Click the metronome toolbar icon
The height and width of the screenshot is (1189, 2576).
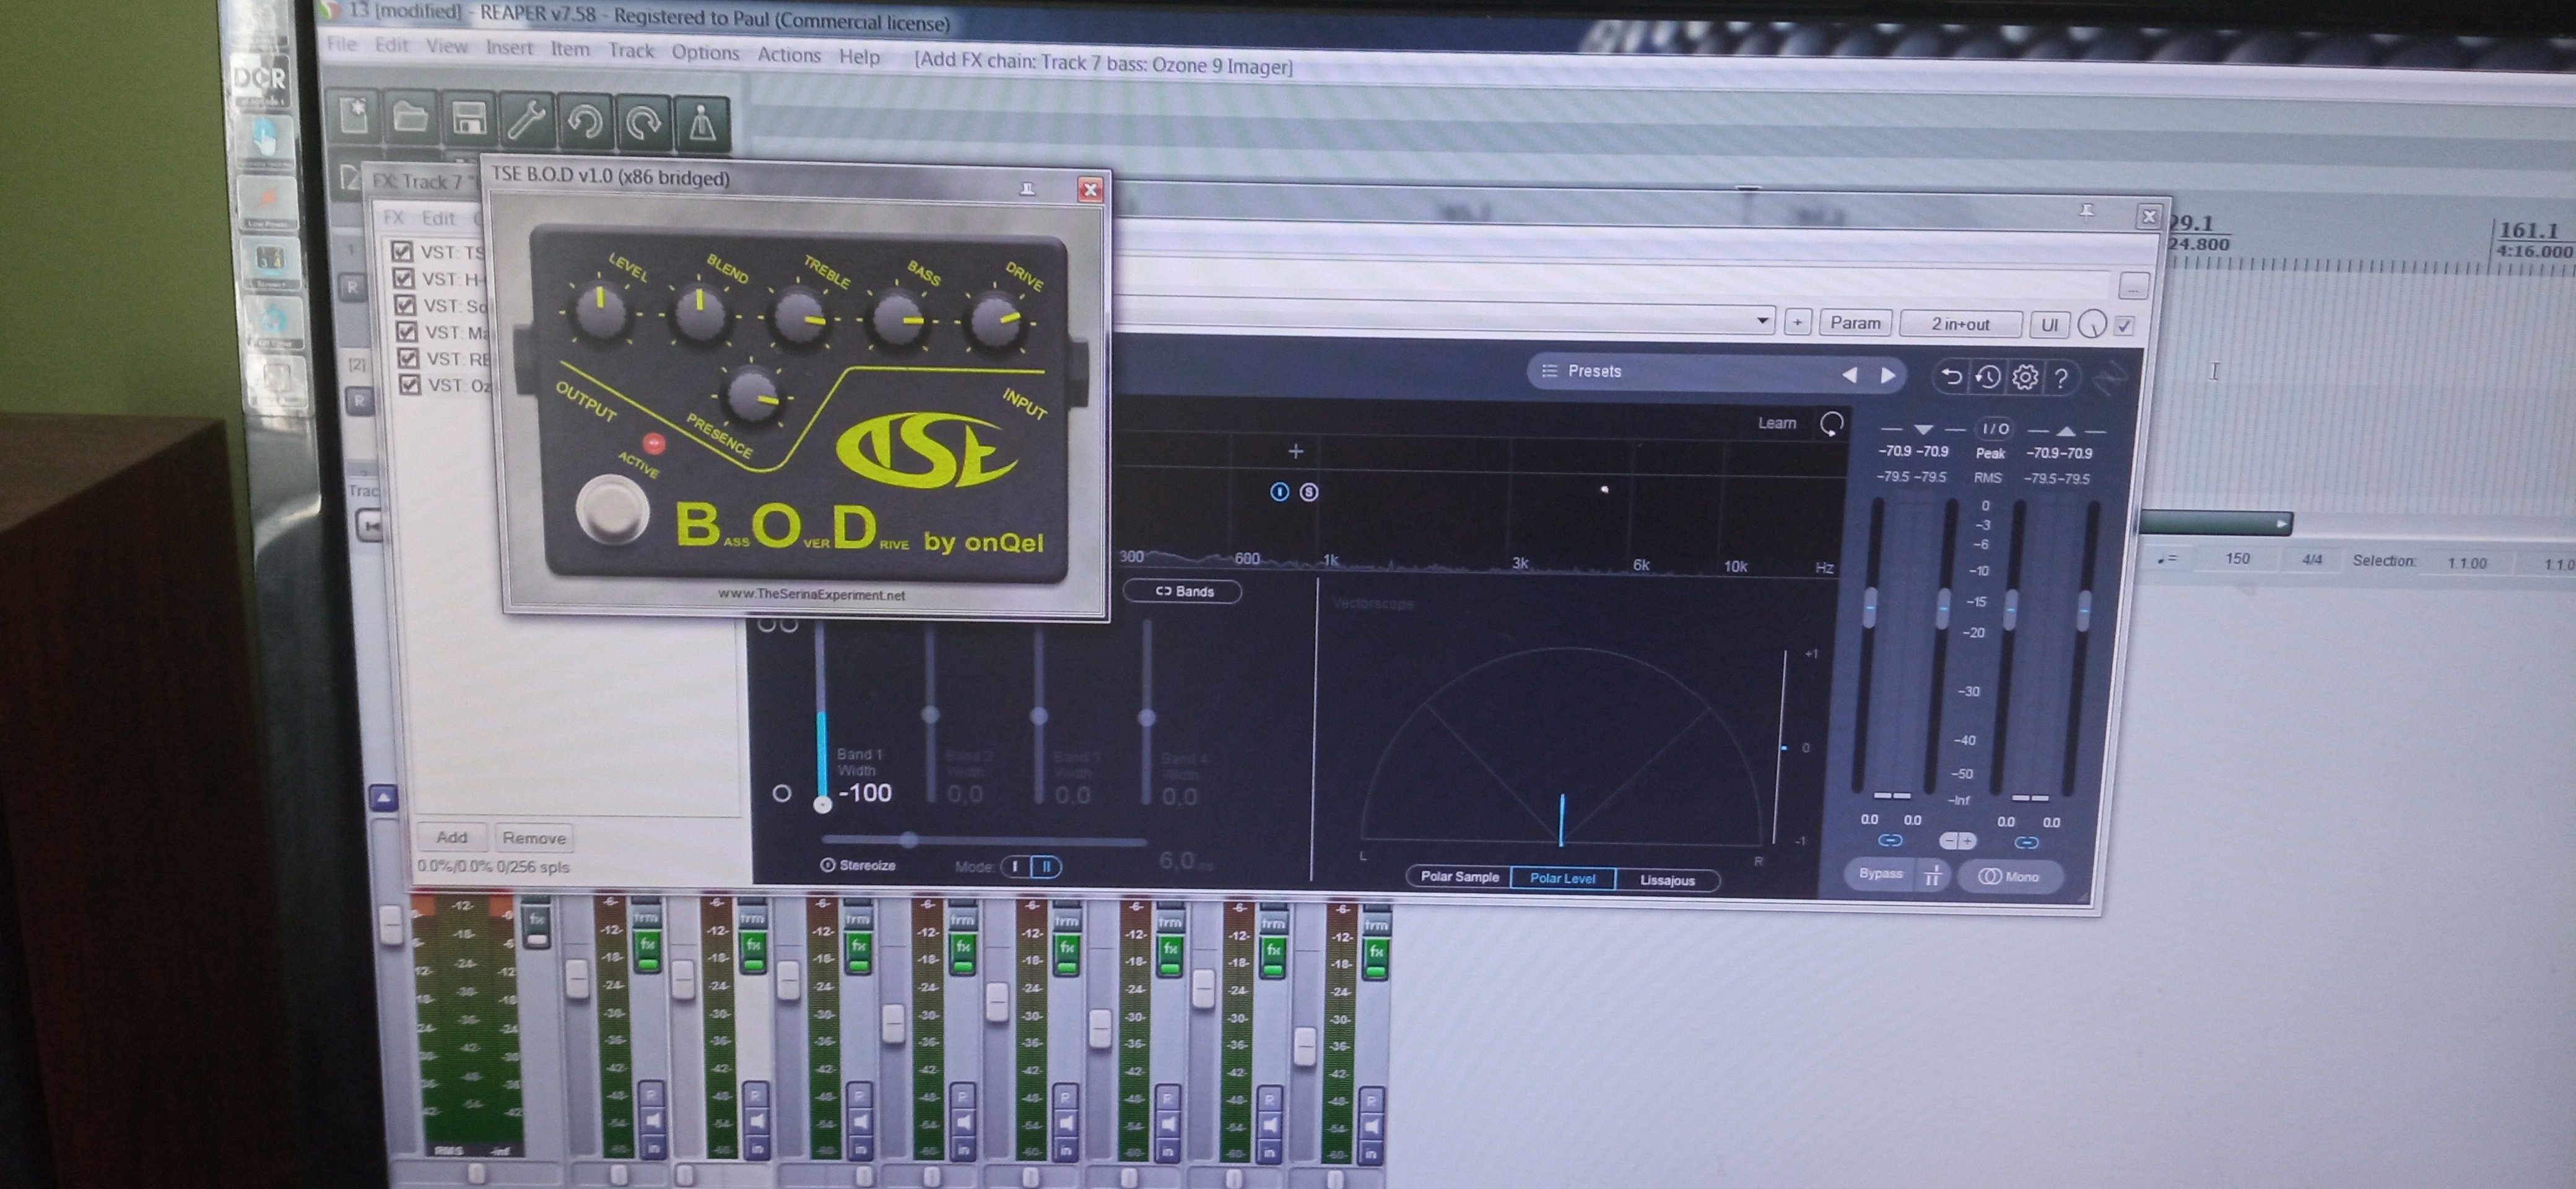[x=702, y=123]
